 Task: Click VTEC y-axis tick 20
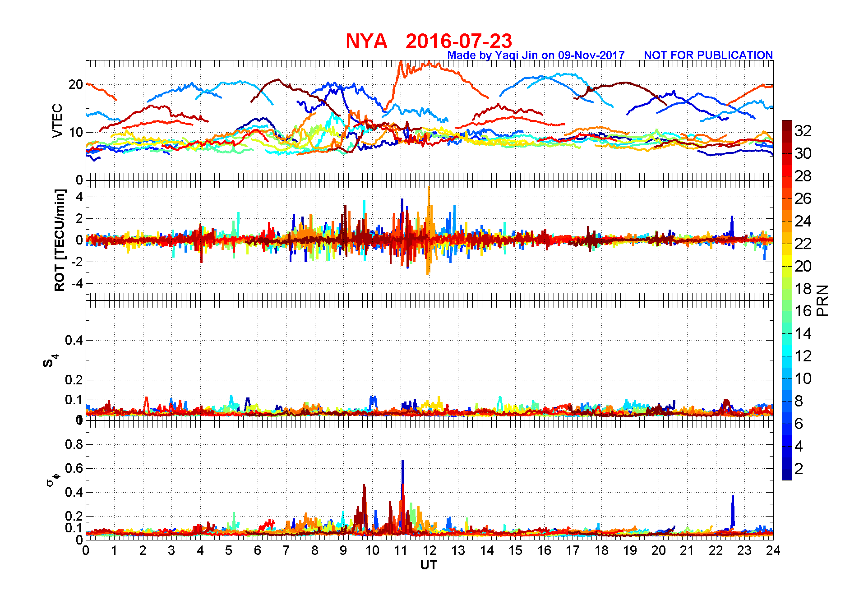point(75,84)
